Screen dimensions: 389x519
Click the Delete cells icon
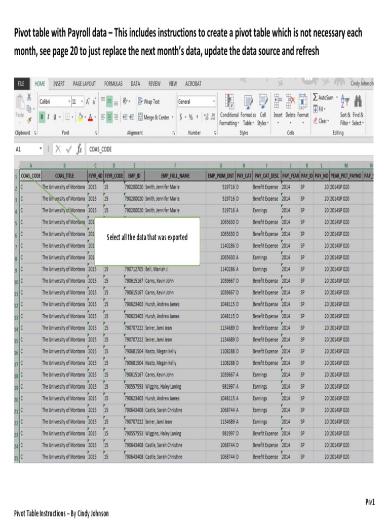[x=290, y=102]
